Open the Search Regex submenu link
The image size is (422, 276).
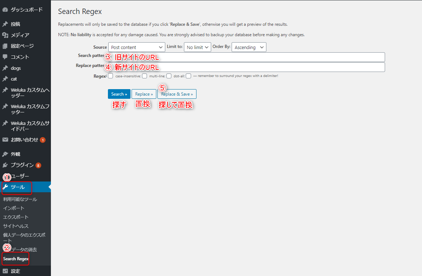(x=16, y=259)
